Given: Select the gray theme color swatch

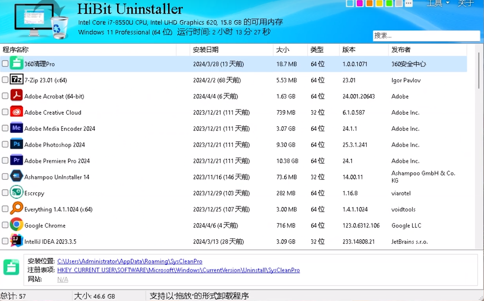Looking at the screenshot, I should [x=399, y=3].
